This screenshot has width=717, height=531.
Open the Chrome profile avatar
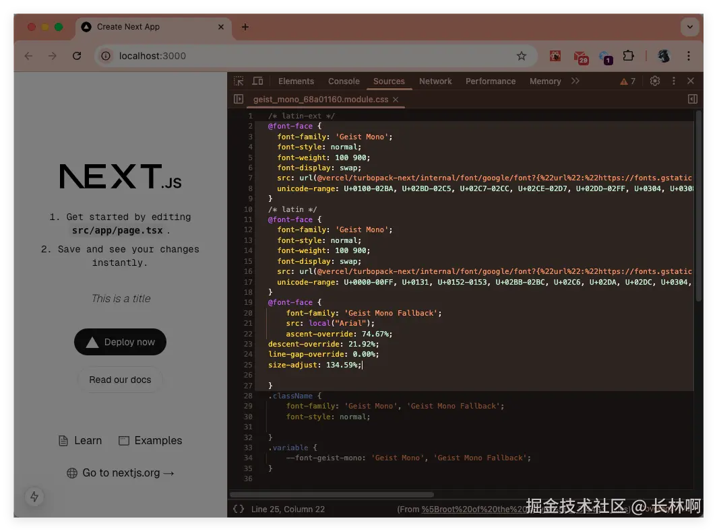[x=664, y=56]
